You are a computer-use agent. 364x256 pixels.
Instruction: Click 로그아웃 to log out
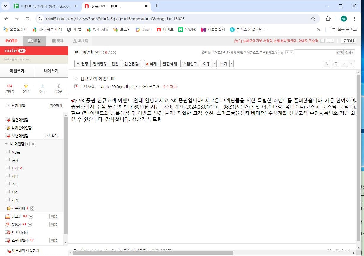click(348, 41)
